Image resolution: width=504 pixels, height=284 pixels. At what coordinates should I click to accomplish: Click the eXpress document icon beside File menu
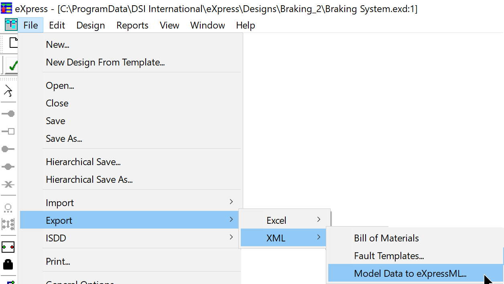point(11,25)
